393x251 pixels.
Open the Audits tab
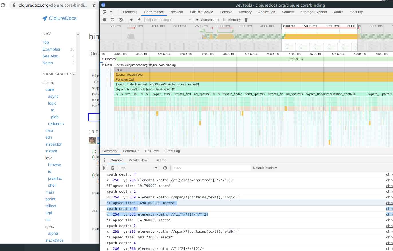(x=339, y=12)
